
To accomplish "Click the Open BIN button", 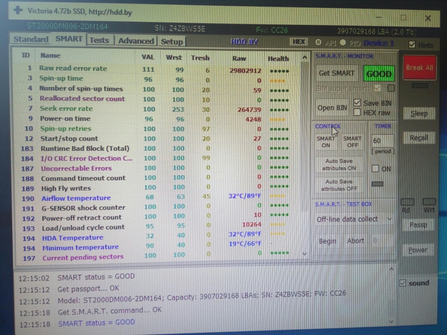I will click(x=332, y=108).
